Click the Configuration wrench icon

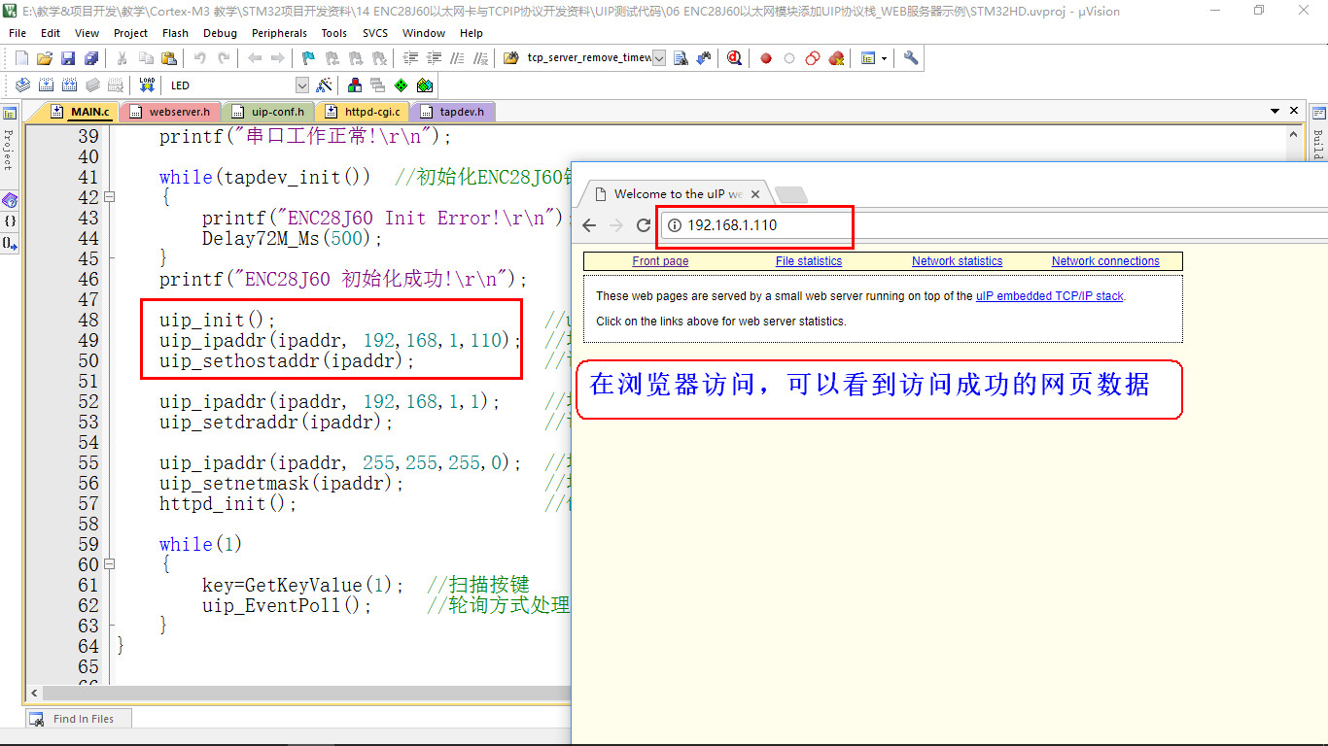[x=911, y=58]
